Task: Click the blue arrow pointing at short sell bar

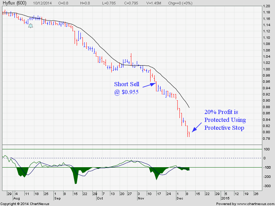Action: 149,85
